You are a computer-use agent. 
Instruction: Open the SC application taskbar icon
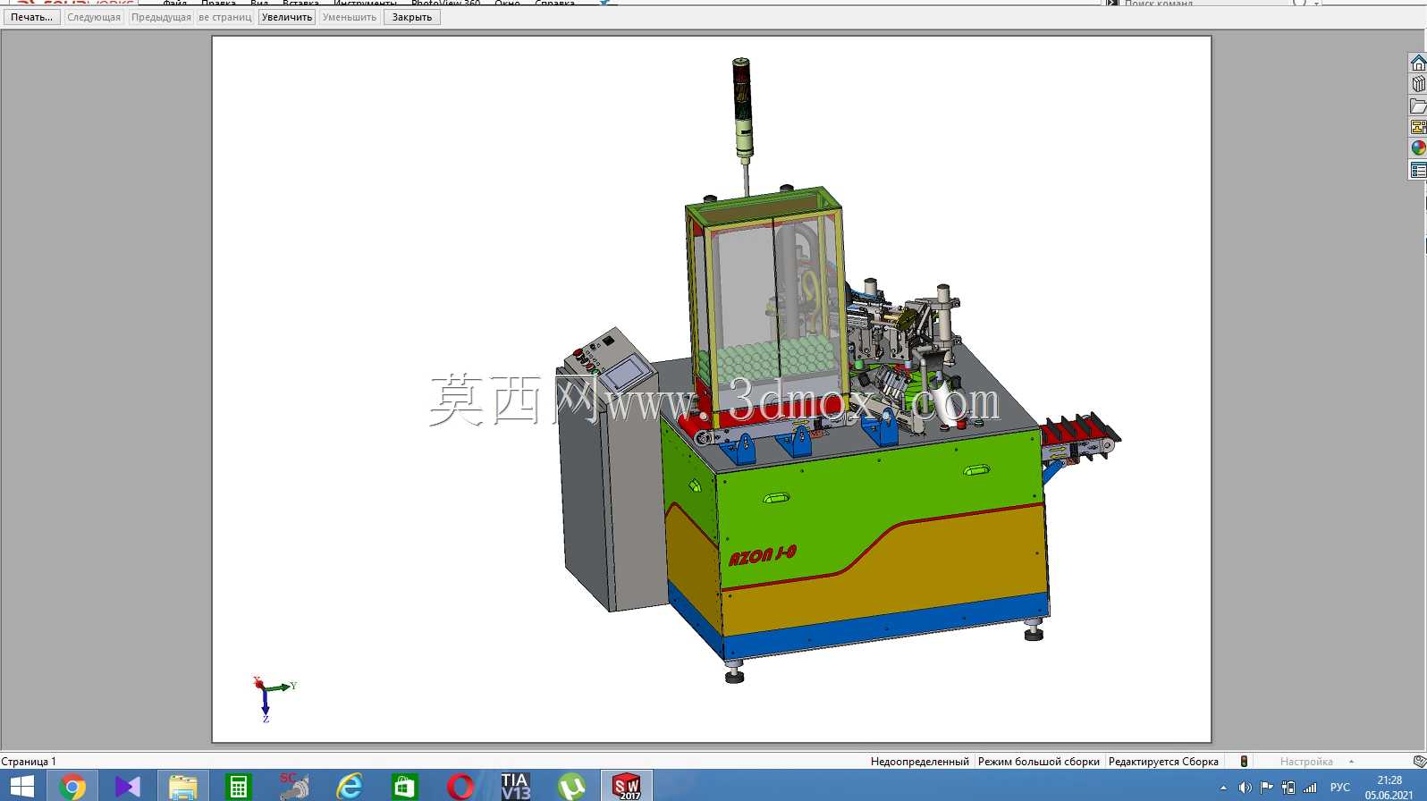click(x=293, y=787)
